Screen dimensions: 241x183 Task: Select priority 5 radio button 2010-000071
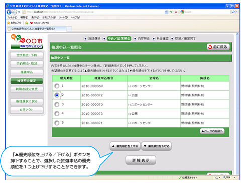click(x=57, y=123)
